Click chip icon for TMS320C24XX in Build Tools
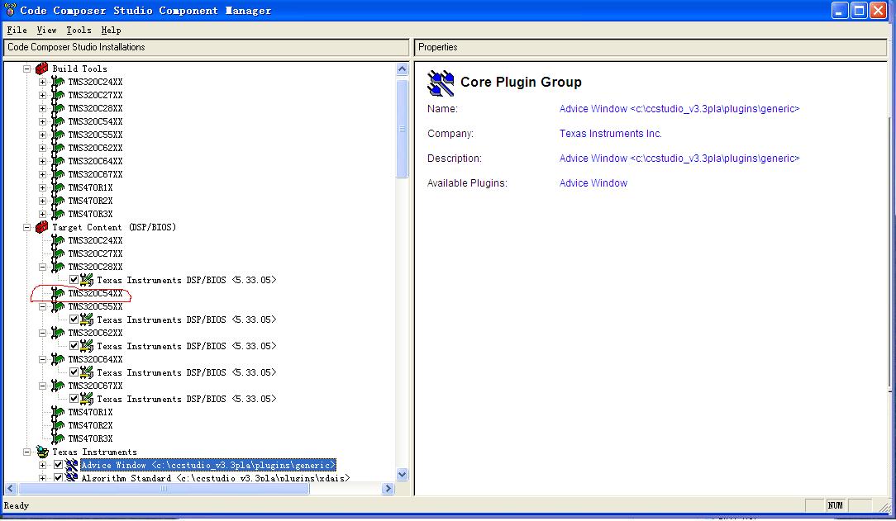896x521 pixels. pyautogui.click(x=58, y=82)
